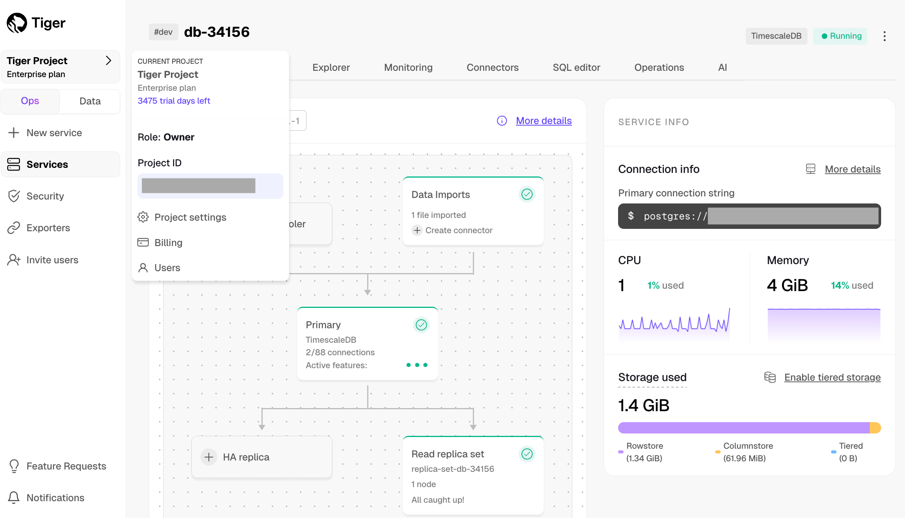Screen dimensions: 905x518
Task: Open the Monitoring tab
Action: coord(408,67)
